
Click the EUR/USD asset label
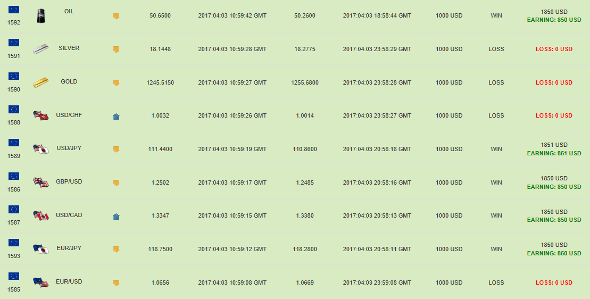point(69,281)
